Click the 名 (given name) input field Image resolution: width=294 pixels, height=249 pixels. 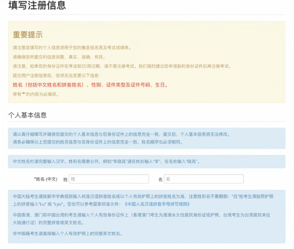pyautogui.click(x=203, y=179)
